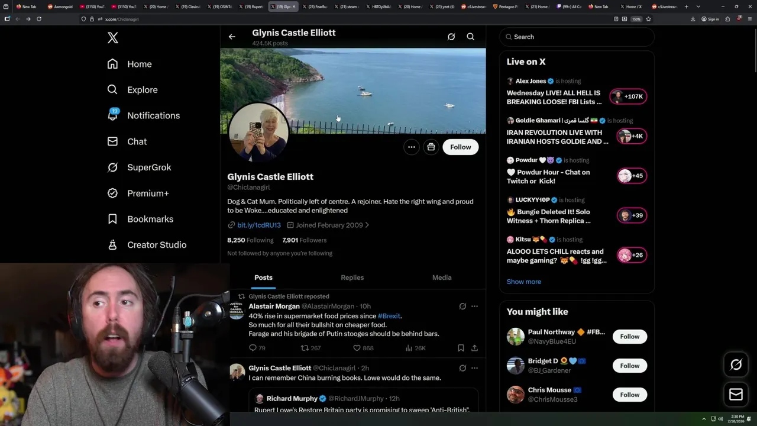Image resolution: width=757 pixels, height=426 pixels.
Task: Like the Alastair Morgan post (868)
Action: tap(363, 348)
